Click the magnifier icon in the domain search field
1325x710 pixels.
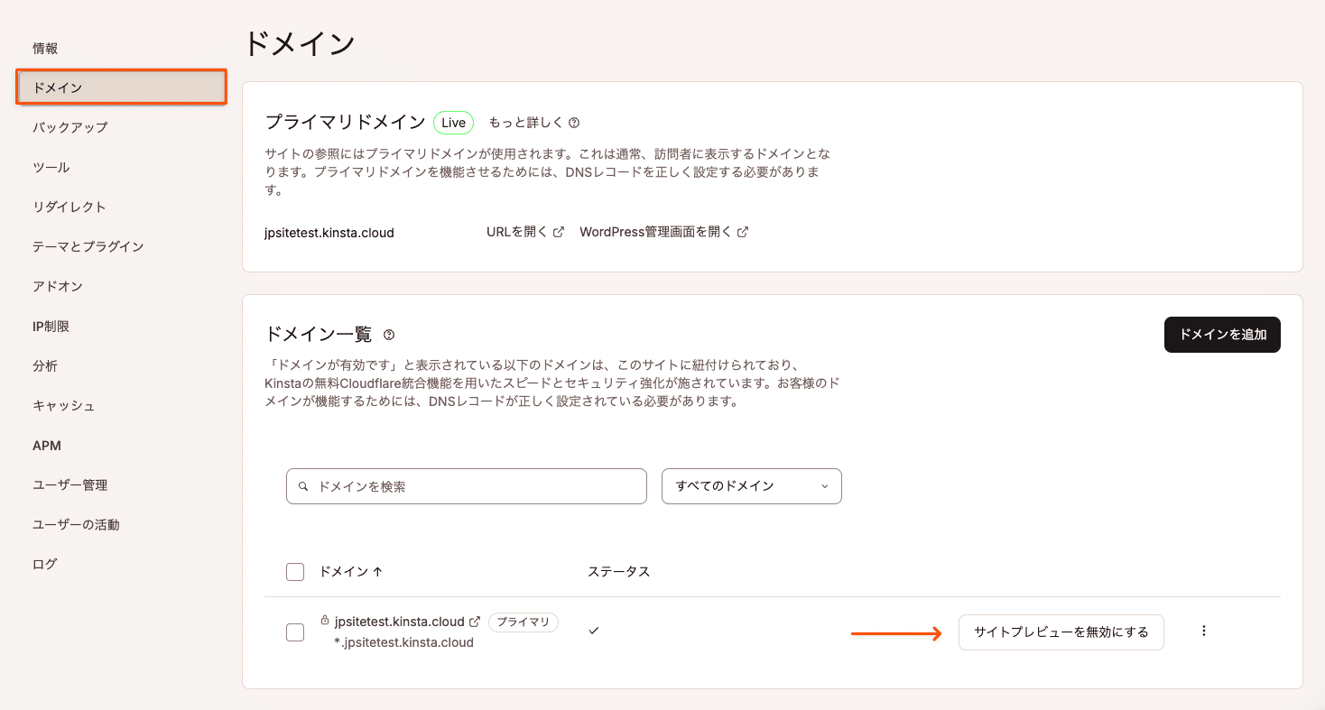click(303, 486)
